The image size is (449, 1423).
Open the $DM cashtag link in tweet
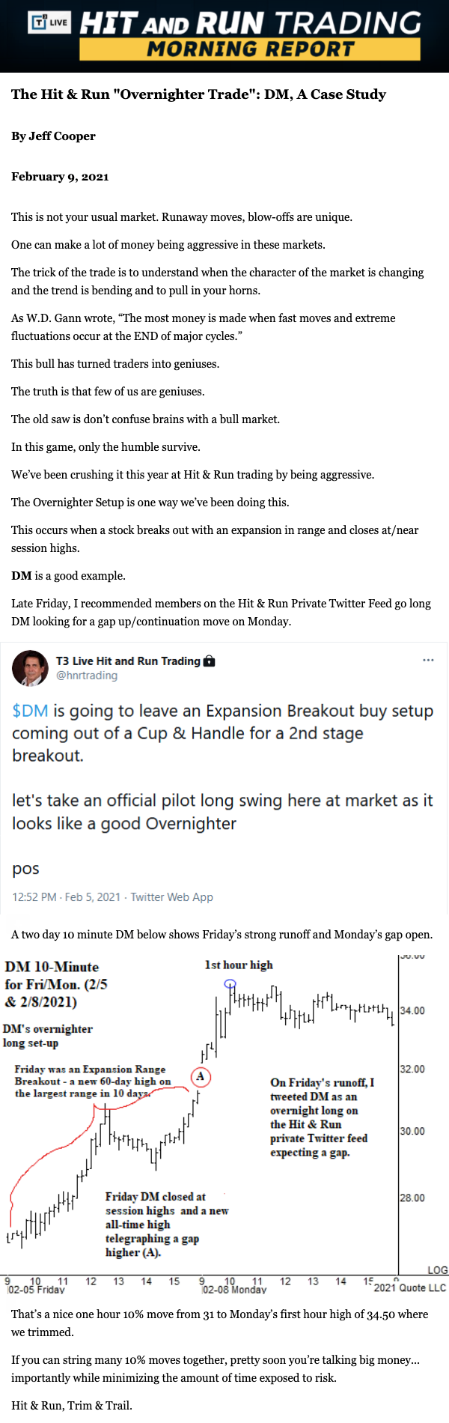[30, 711]
